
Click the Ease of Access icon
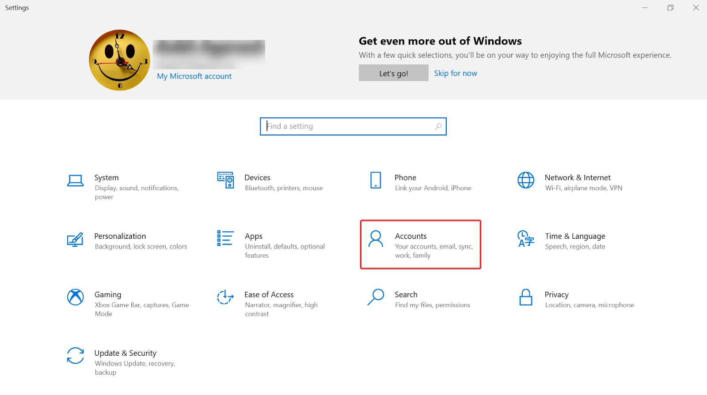(x=225, y=297)
